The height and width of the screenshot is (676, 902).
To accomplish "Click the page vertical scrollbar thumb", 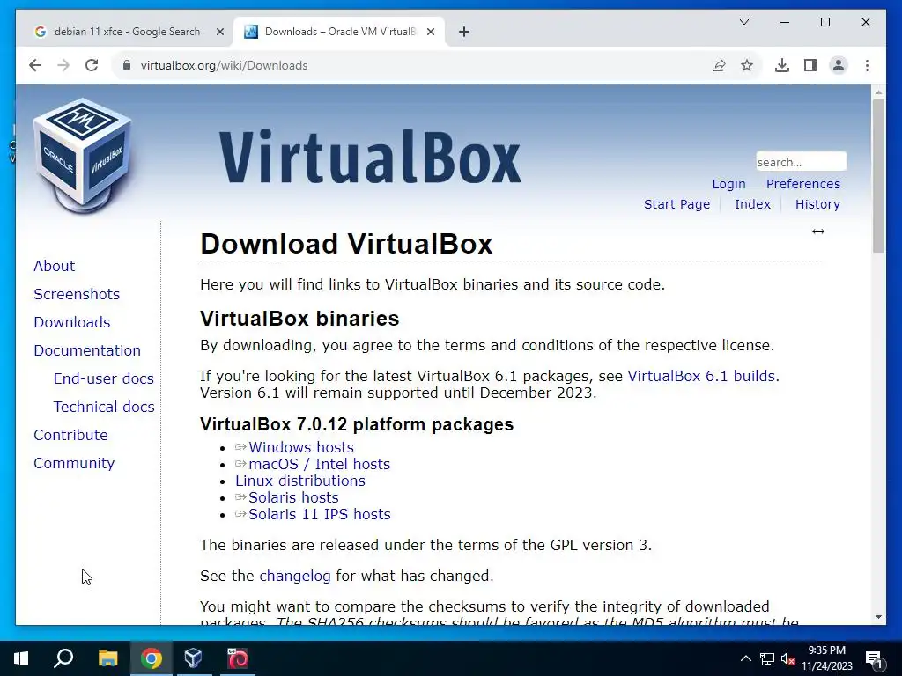I will (878, 175).
